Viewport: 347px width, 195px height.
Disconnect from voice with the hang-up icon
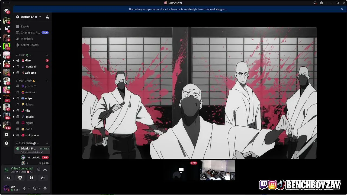45,170
